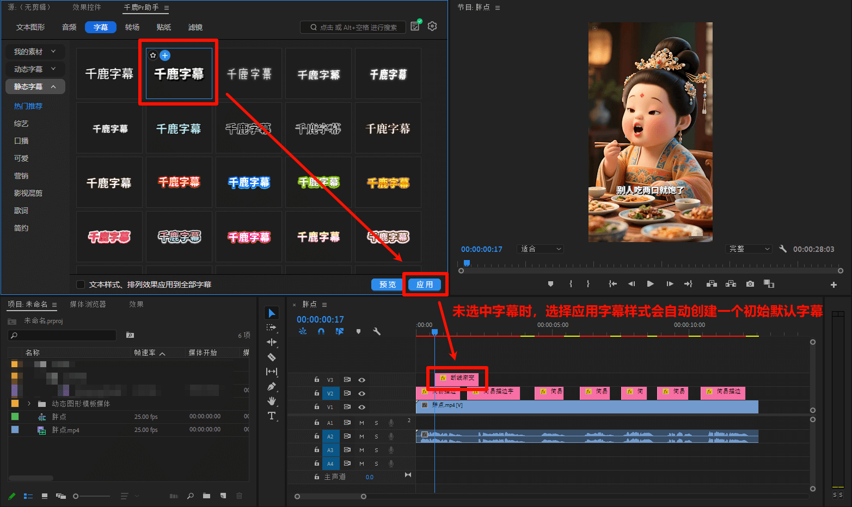Select the Track Select Forward tool
The width and height of the screenshot is (852, 507).
(x=272, y=327)
